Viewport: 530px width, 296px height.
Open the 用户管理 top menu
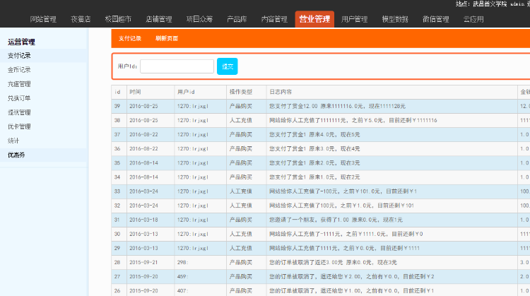[354, 19]
